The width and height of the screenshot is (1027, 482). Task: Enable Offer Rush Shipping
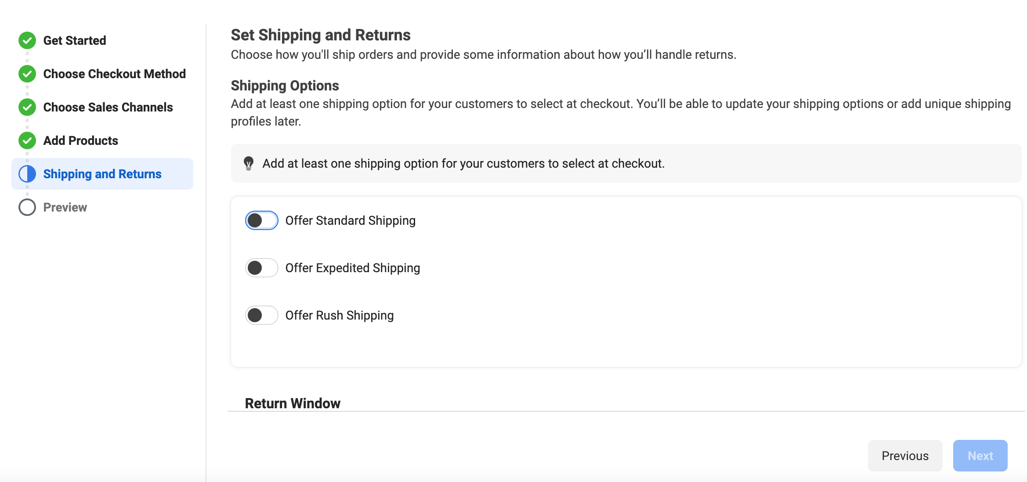pos(261,315)
